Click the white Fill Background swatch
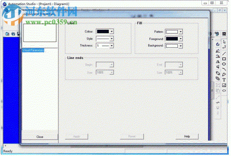The image size is (231, 156). [x=172, y=46]
